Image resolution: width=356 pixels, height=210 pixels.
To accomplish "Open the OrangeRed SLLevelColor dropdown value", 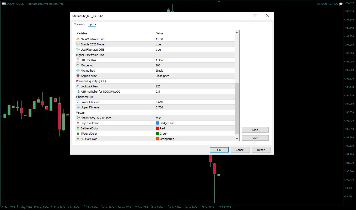I will [x=195, y=139].
